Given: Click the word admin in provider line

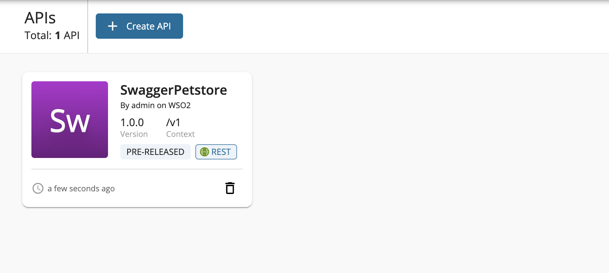Looking at the screenshot, I should pos(143,105).
